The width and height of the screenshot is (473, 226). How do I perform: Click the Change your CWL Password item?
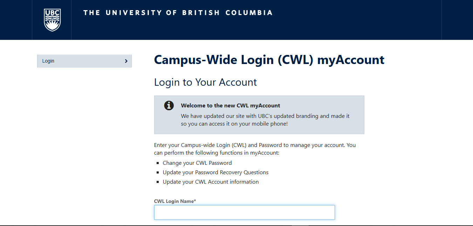[x=197, y=163]
